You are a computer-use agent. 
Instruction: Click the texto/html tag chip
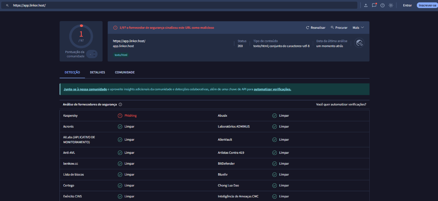click(x=121, y=55)
